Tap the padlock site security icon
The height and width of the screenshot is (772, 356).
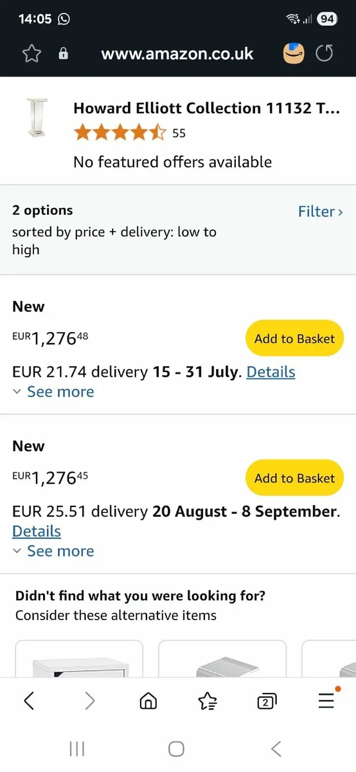point(64,54)
